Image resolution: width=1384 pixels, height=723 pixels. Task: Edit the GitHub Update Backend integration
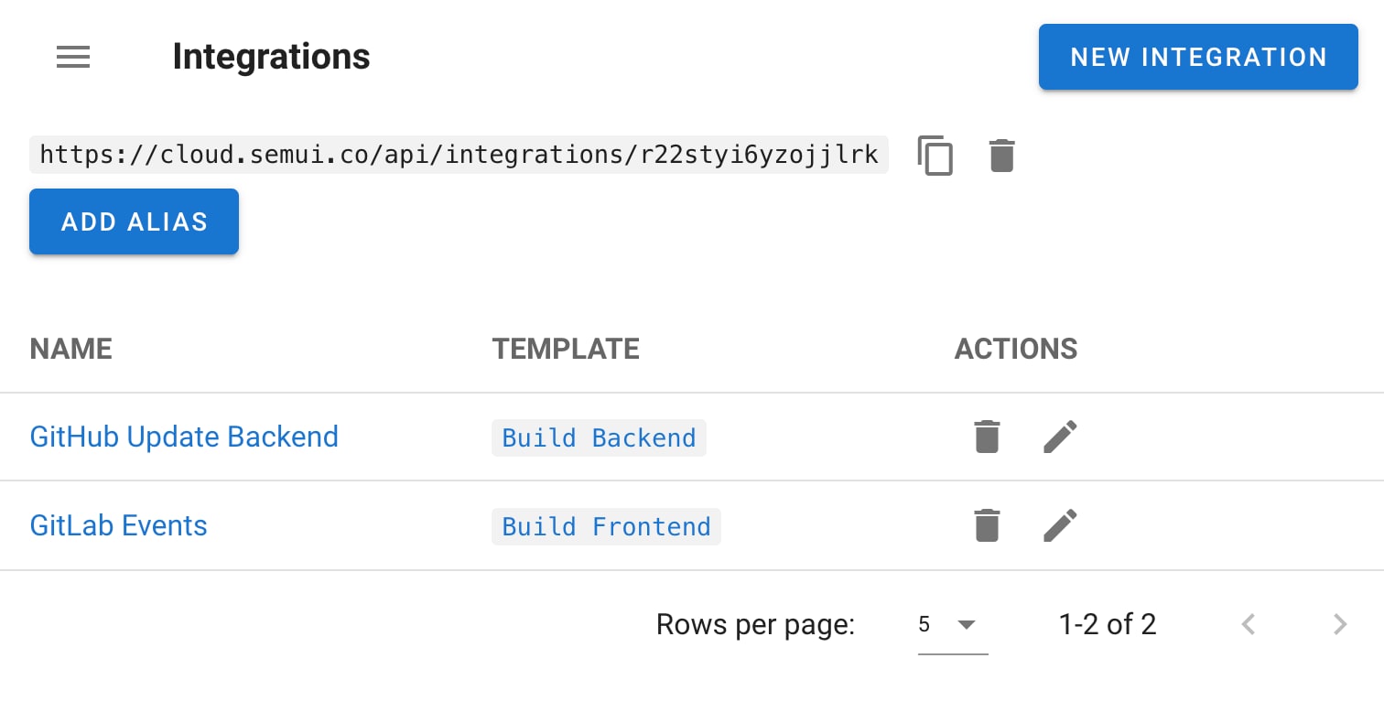pyautogui.click(x=1061, y=437)
